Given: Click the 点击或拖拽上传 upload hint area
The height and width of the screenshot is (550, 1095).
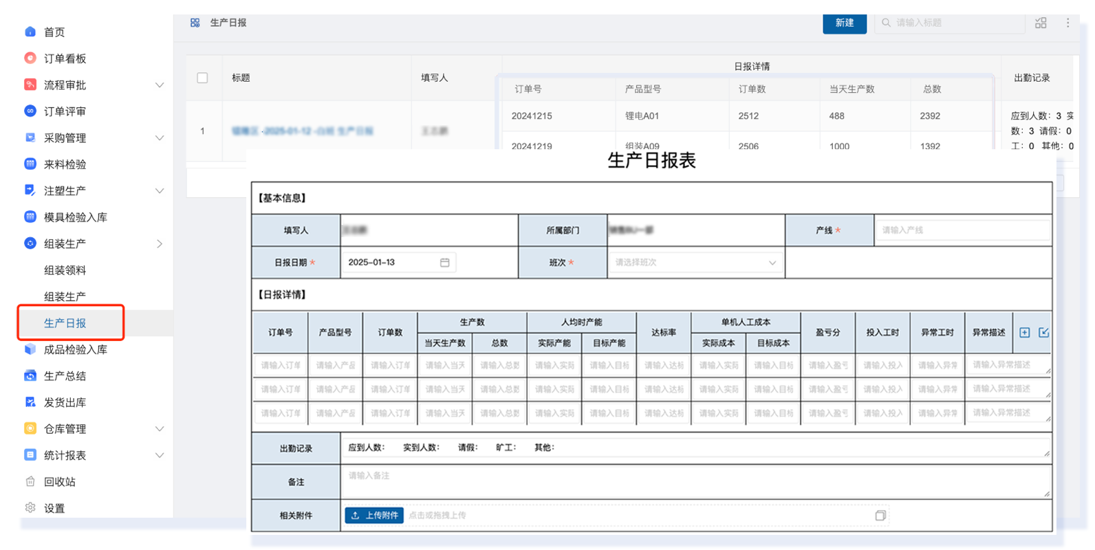Looking at the screenshot, I should click(x=437, y=516).
